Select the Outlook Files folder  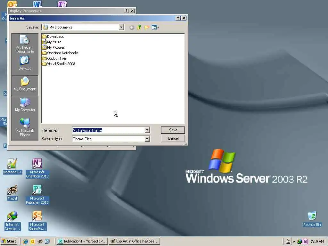point(54,58)
